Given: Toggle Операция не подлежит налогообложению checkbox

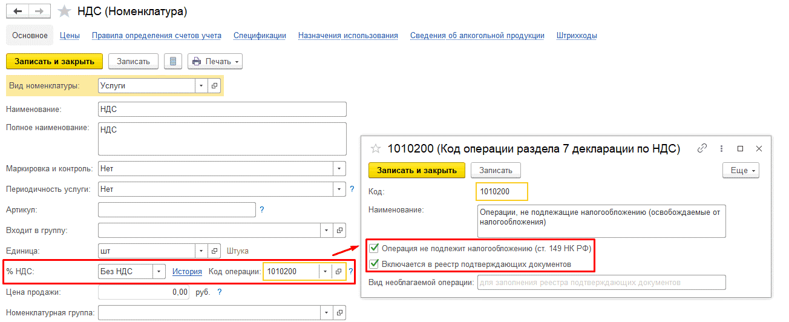Looking at the screenshot, I should click(x=375, y=248).
